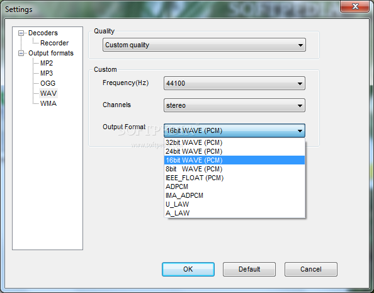The image size is (374, 293).
Task: Open the WMA output format settings
Action: click(48, 103)
